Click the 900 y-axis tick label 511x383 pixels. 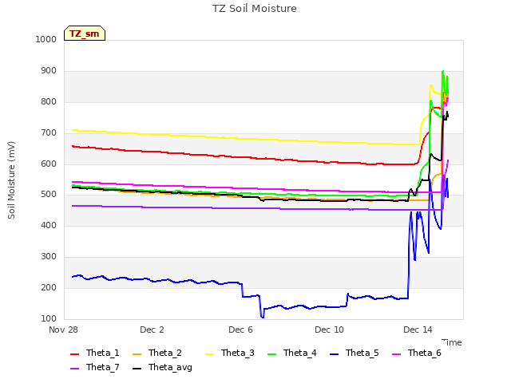[49, 71]
